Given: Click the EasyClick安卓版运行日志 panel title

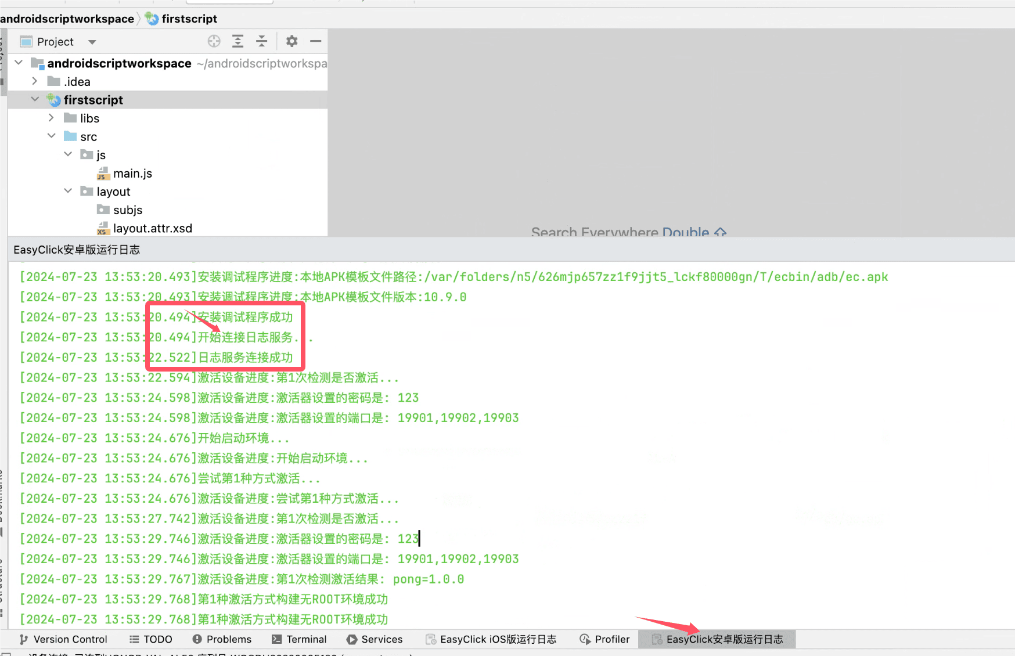Looking at the screenshot, I should [x=77, y=250].
